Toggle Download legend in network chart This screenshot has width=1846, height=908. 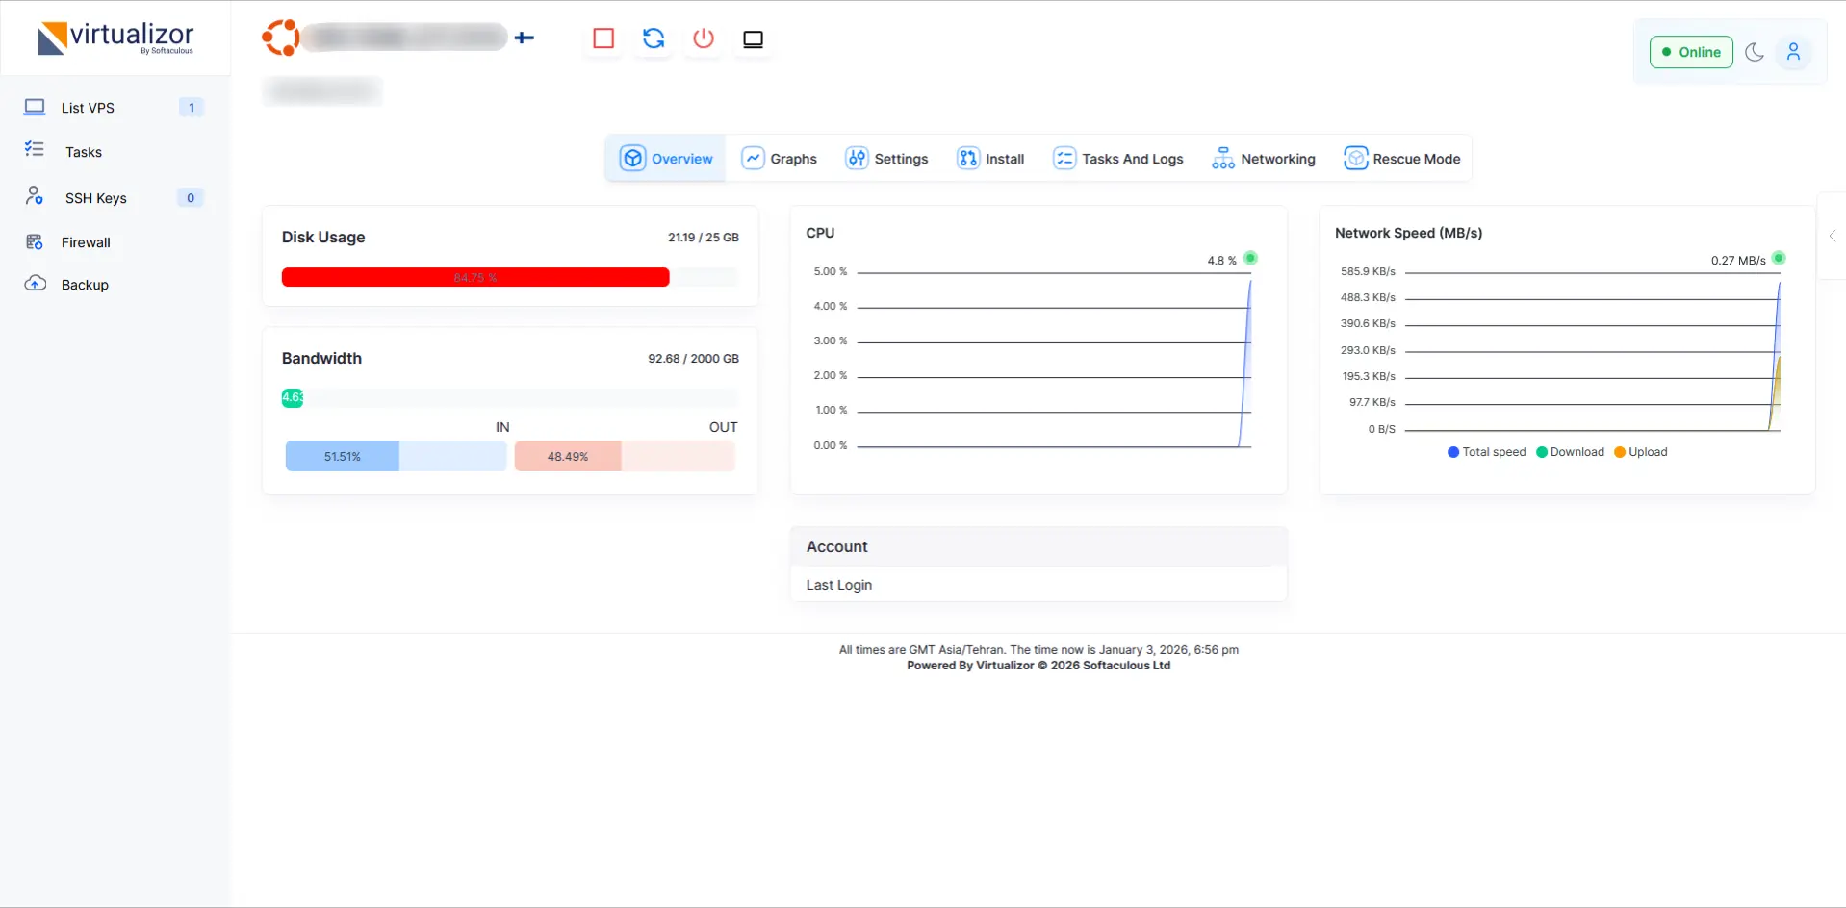click(x=1570, y=452)
